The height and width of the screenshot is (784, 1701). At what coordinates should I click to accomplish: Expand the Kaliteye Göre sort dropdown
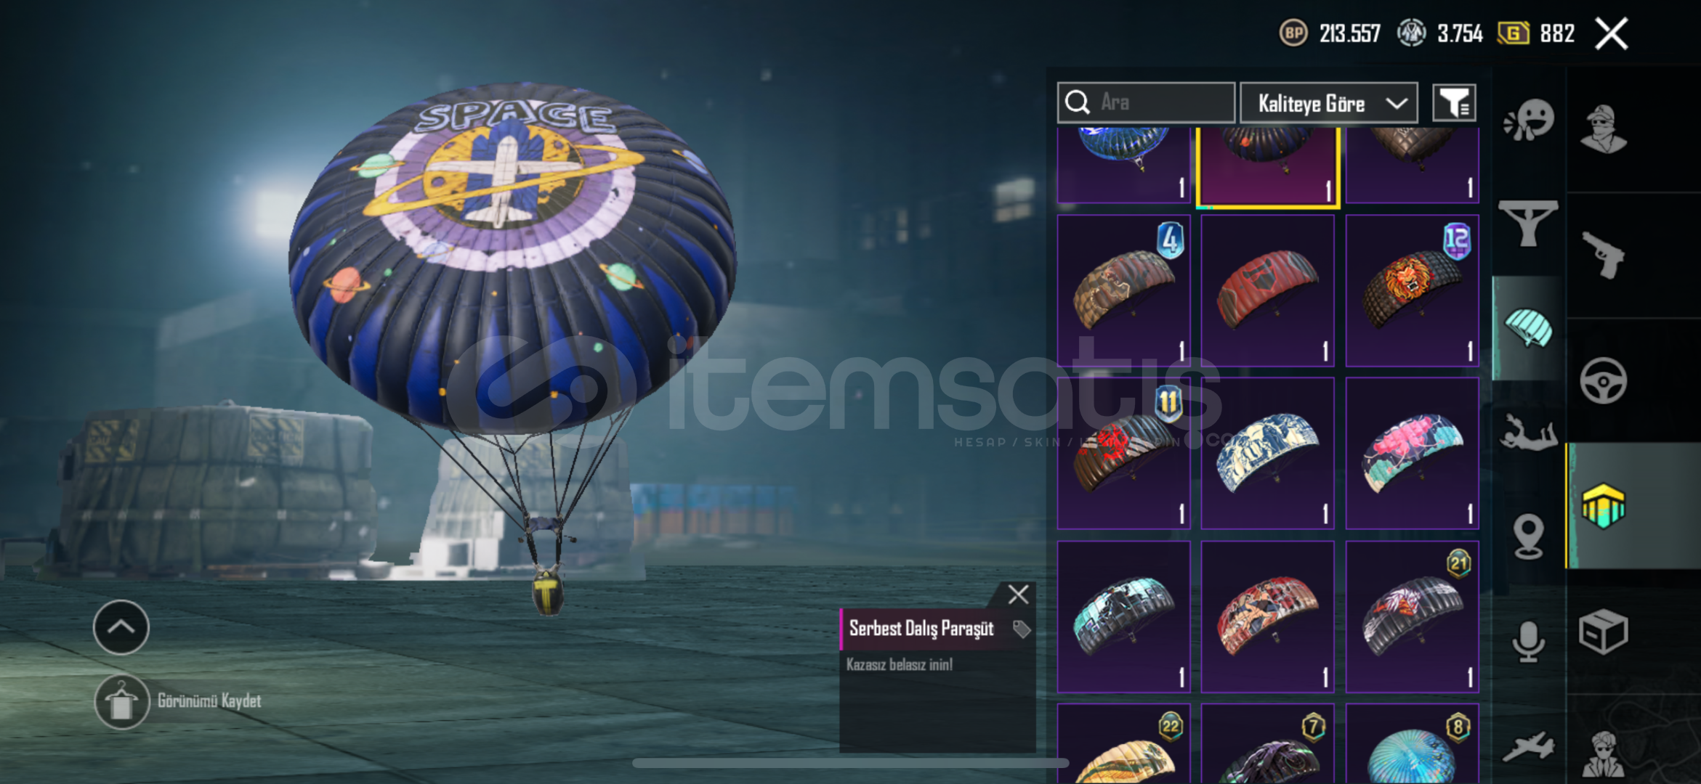[1329, 103]
